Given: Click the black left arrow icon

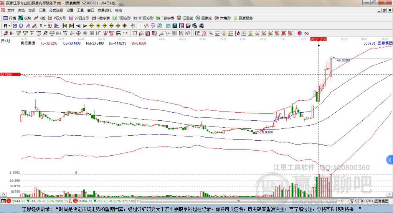Looking at the screenshot, I should click(x=78, y=26).
